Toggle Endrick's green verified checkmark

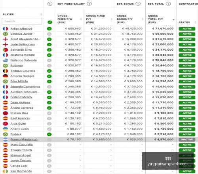coord(49,134)
